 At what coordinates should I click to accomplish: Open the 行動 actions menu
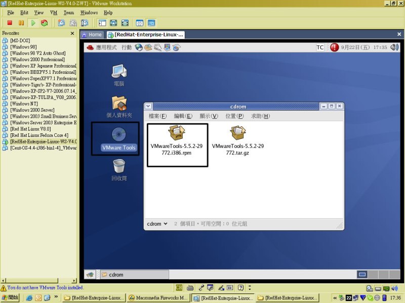point(127,47)
